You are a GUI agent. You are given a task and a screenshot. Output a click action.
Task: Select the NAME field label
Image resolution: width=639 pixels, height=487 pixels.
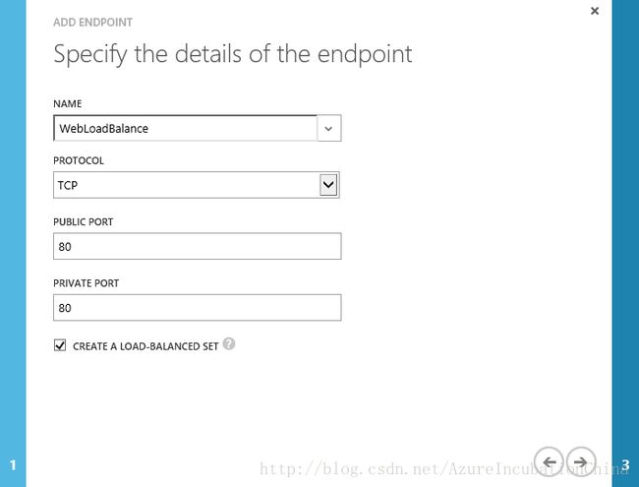point(68,103)
